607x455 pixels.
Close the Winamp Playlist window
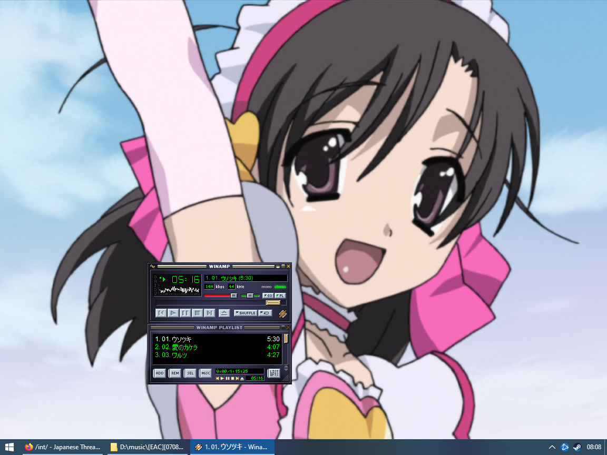coord(288,328)
